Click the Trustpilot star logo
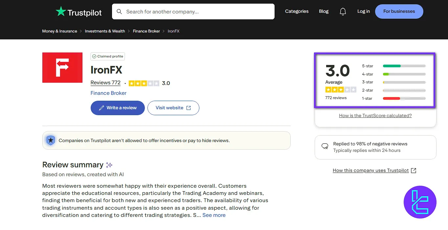The image size is (448, 230). pos(61,11)
